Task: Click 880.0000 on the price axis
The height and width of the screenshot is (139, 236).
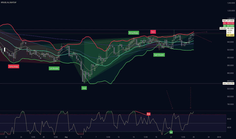Action: coord(230,65)
